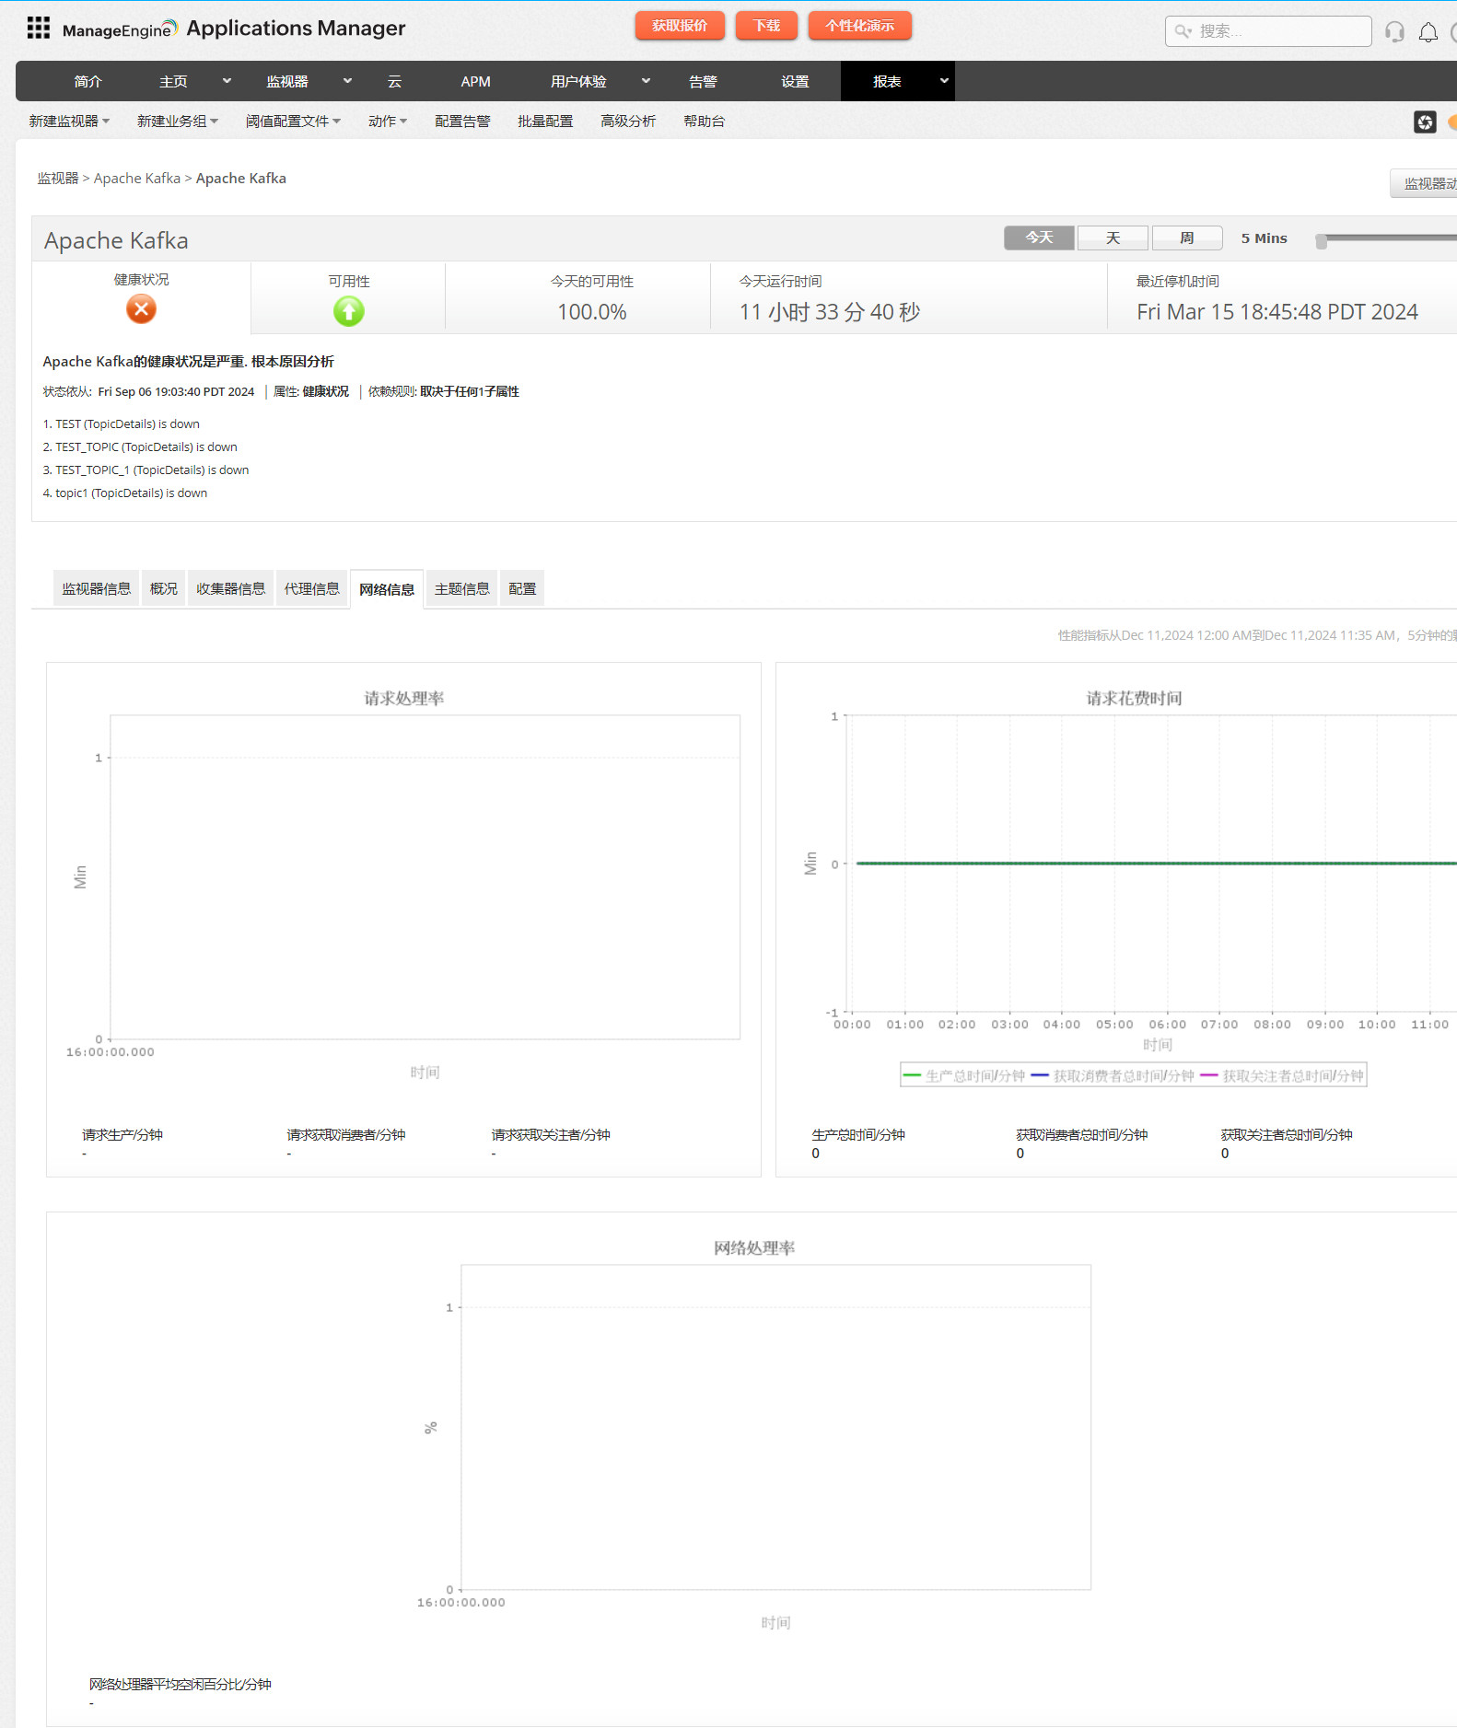Open the 阈值配置文件 dropdown

(293, 122)
